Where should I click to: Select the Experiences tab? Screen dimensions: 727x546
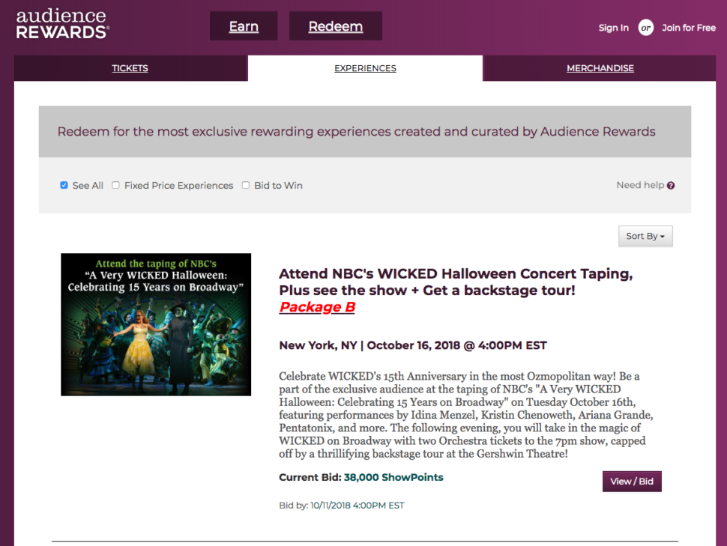(365, 68)
